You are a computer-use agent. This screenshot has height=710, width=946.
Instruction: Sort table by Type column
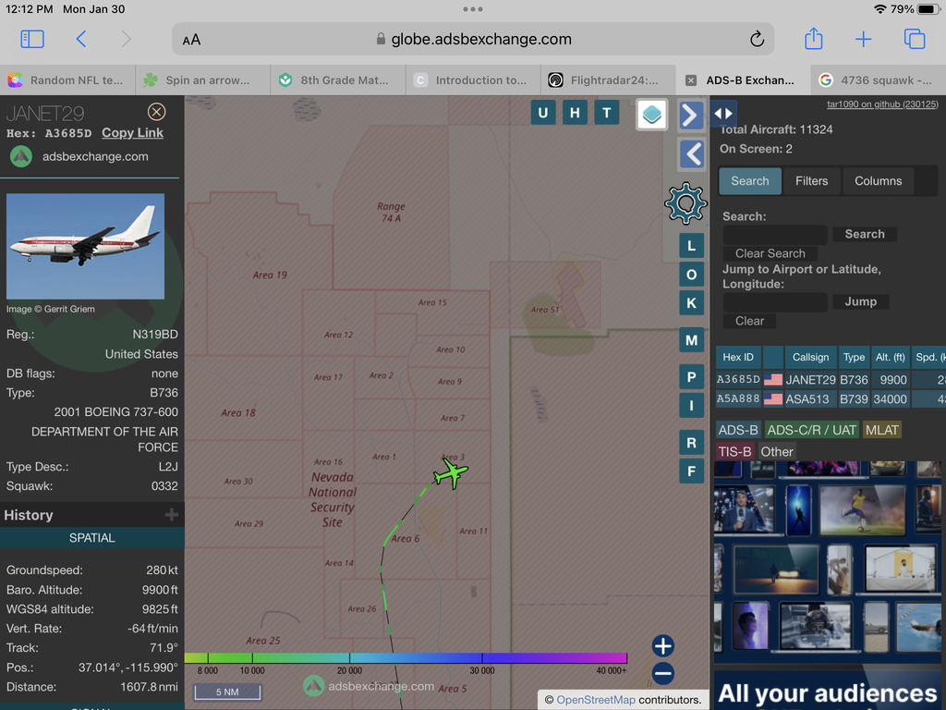point(854,358)
